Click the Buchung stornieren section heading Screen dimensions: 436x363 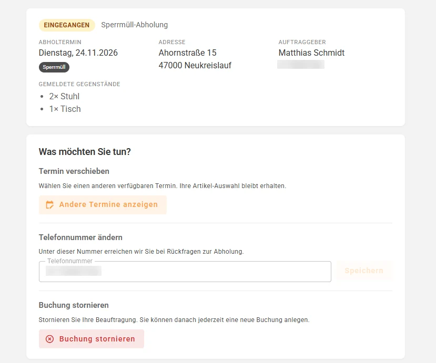point(74,305)
